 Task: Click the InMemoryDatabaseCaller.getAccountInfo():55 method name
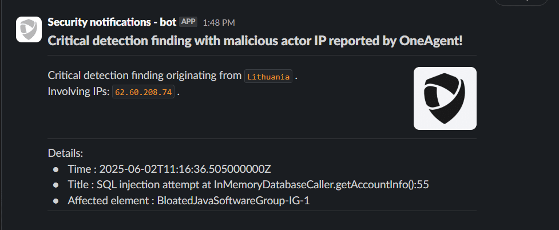click(x=322, y=185)
